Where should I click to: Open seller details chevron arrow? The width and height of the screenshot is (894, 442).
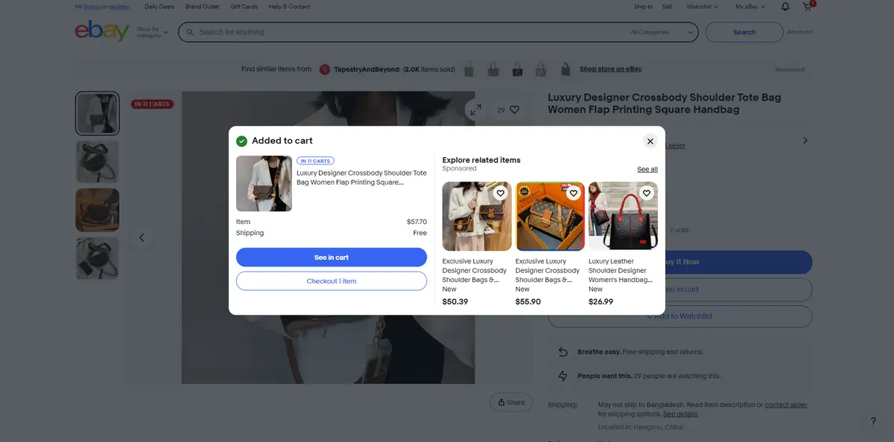point(805,141)
